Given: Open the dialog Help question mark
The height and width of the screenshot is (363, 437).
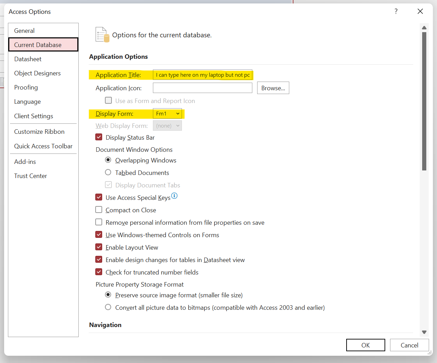Looking at the screenshot, I should point(396,11).
